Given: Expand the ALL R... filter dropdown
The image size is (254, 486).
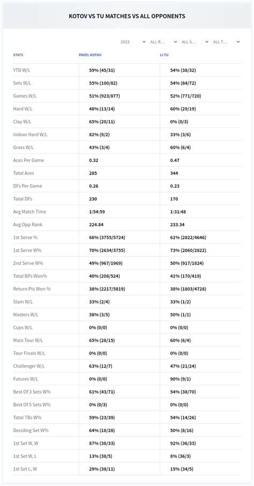Looking at the screenshot, I should point(164,42).
